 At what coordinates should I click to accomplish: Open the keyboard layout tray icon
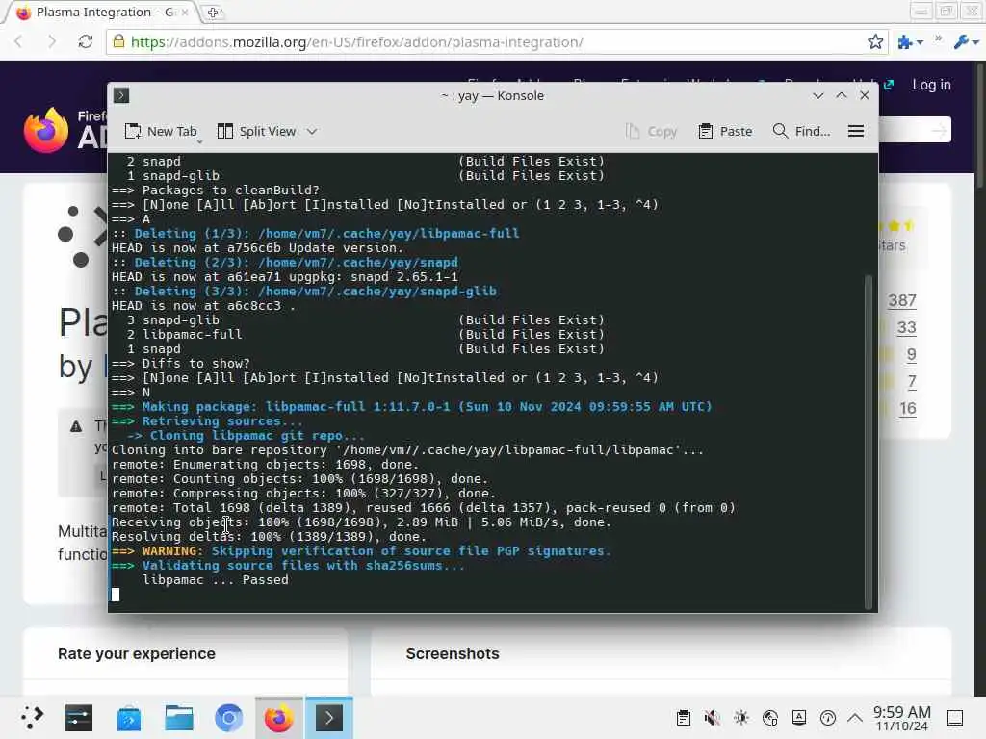tap(799, 718)
